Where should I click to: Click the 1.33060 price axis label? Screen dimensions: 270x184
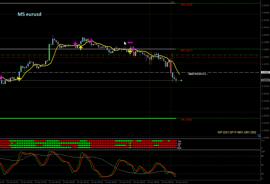pyautogui.click(x=265, y=130)
